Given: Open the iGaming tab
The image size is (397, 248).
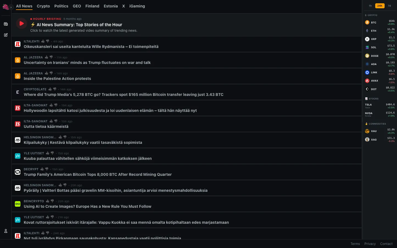Looking at the screenshot, I should tap(137, 6).
